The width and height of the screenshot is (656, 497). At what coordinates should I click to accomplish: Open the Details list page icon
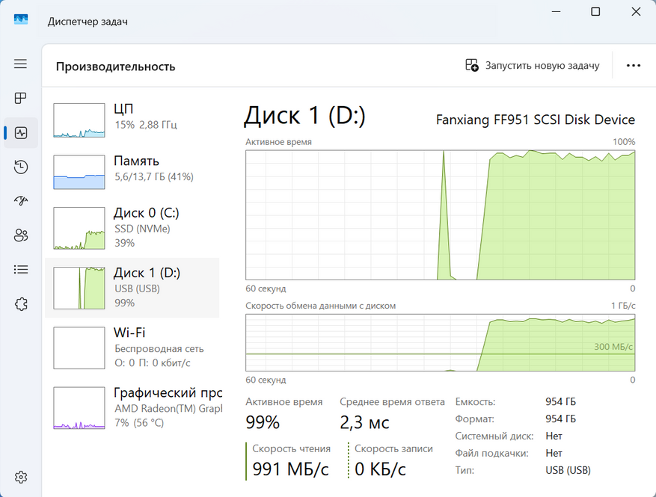(20, 270)
